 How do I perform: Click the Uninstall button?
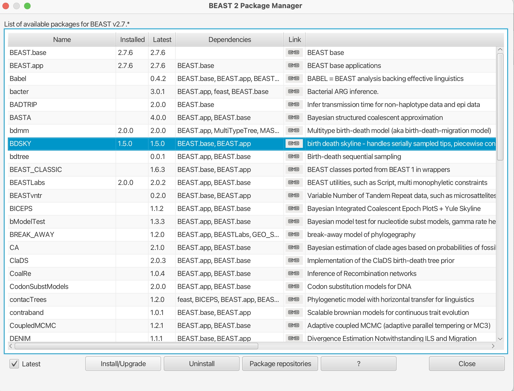tap(202, 364)
